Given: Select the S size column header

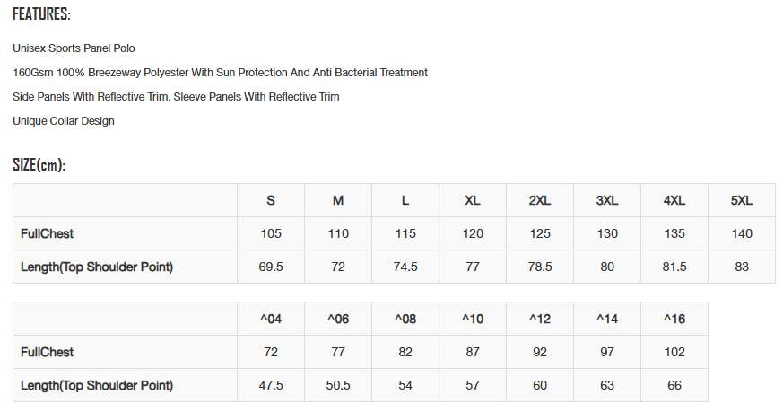Looking at the screenshot, I should [x=271, y=200].
